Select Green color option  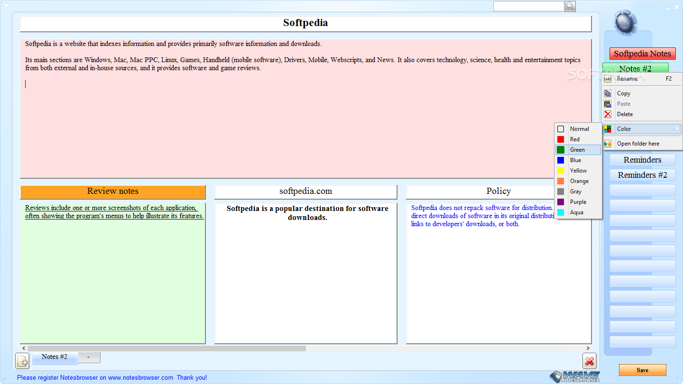coord(578,150)
